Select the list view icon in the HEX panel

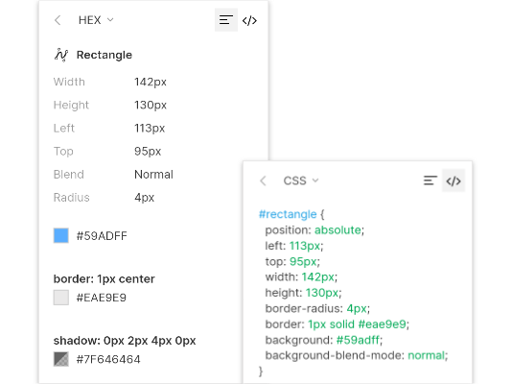(226, 20)
